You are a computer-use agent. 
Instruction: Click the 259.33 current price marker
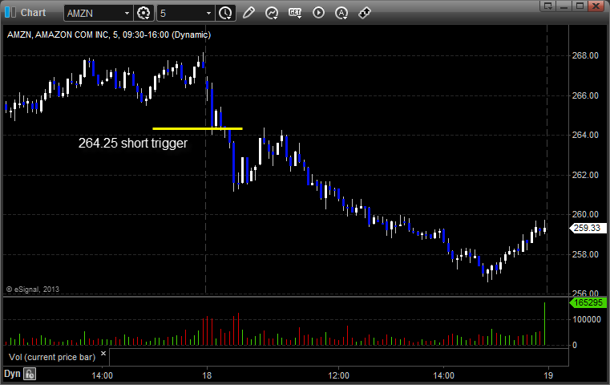(588, 228)
